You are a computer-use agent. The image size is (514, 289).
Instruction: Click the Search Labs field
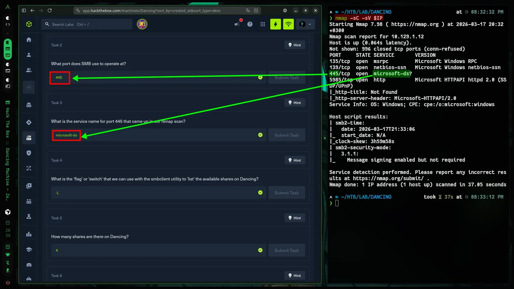click(87, 24)
